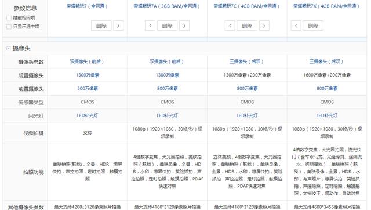The width and height of the screenshot is (371, 210).
Task: Select 1600万像素+200万像素 rear camera text
Action: coord(327,75)
